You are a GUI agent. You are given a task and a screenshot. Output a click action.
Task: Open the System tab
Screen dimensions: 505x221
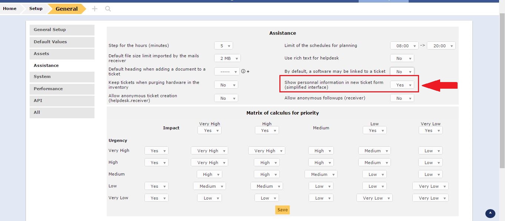click(x=62, y=77)
